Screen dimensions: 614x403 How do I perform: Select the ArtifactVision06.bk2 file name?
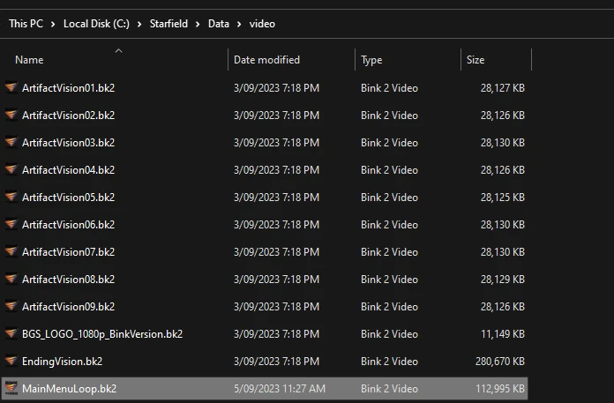point(68,225)
